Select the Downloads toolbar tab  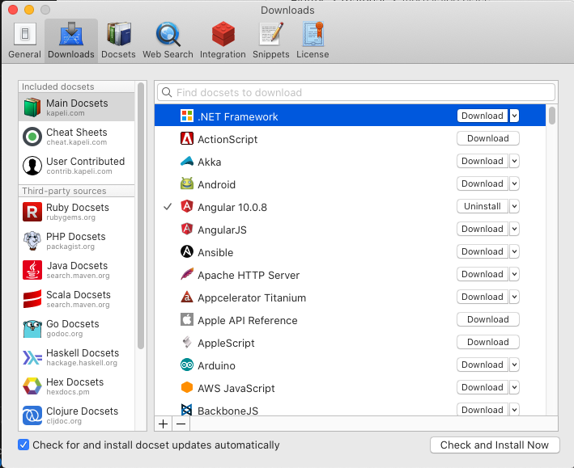(x=71, y=40)
